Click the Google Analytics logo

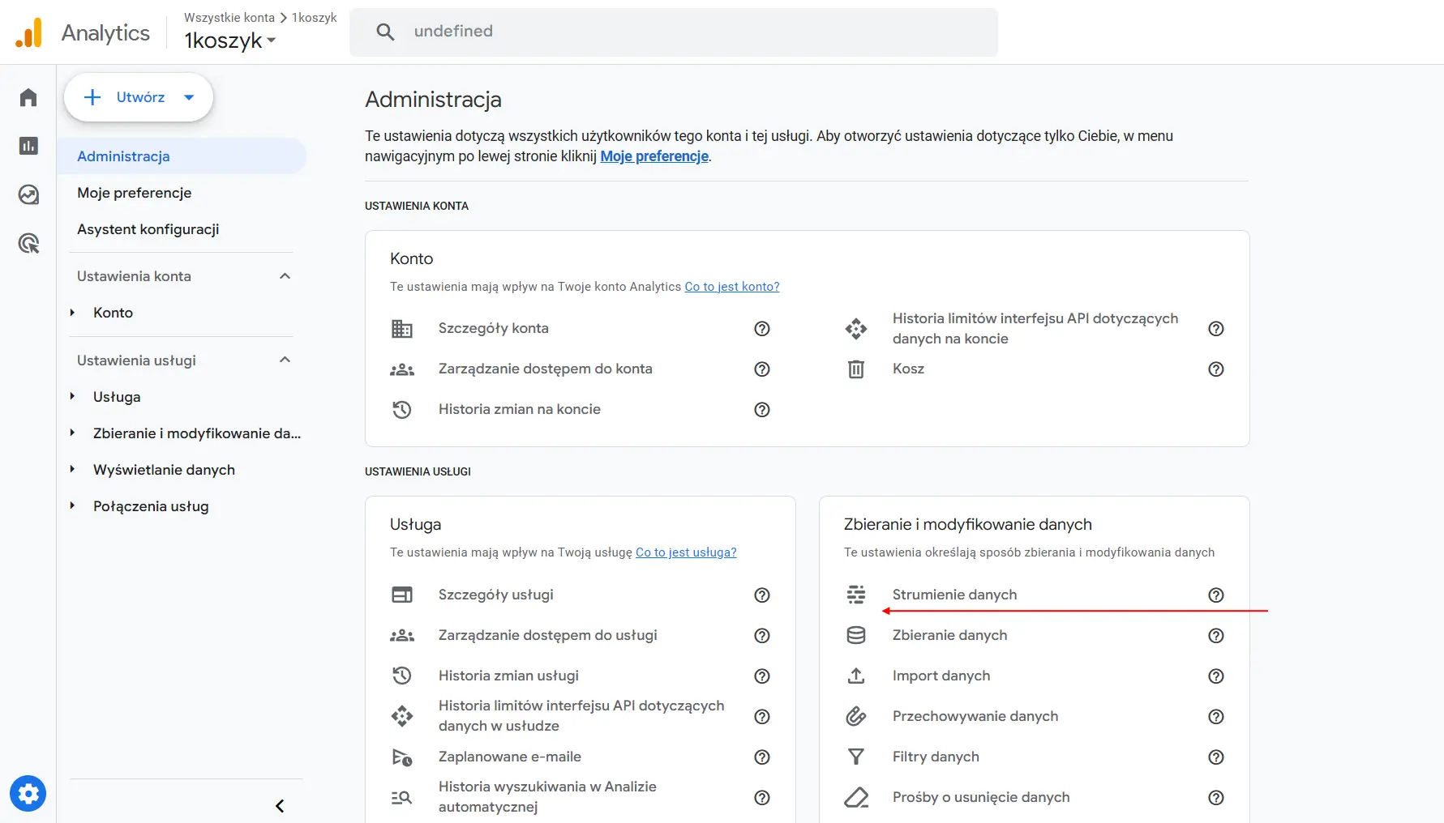coord(29,33)
